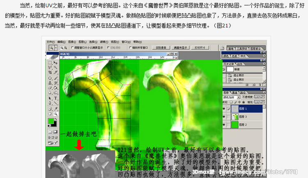Select the Notes tool
The width and height of the screenshot is (308, 178).
[50, 109]
